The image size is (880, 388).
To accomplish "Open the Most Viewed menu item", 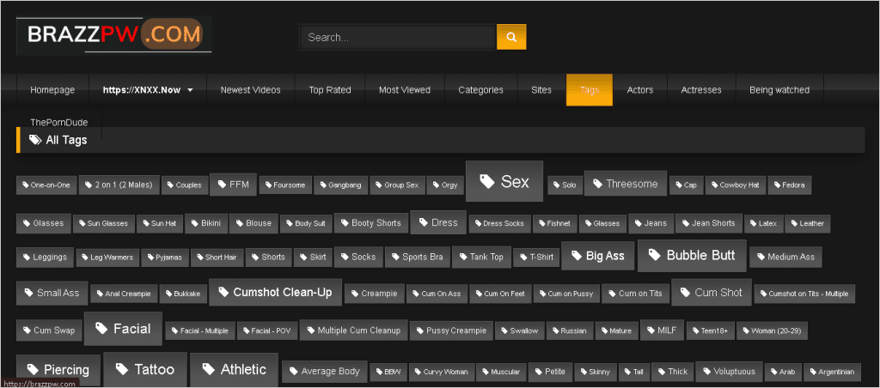I will [x=405, y=90].
